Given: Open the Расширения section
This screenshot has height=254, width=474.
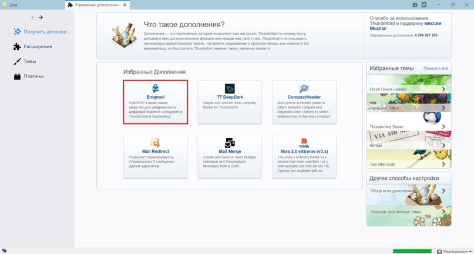Looking at the screenshot, I should pos(33,46).
